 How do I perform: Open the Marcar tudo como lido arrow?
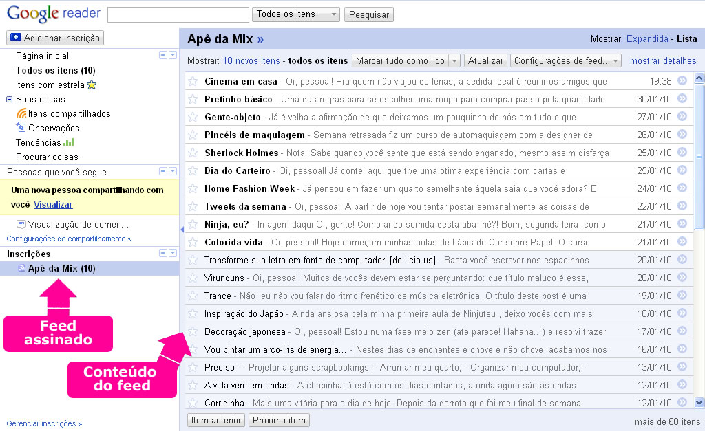click(454, 61)
